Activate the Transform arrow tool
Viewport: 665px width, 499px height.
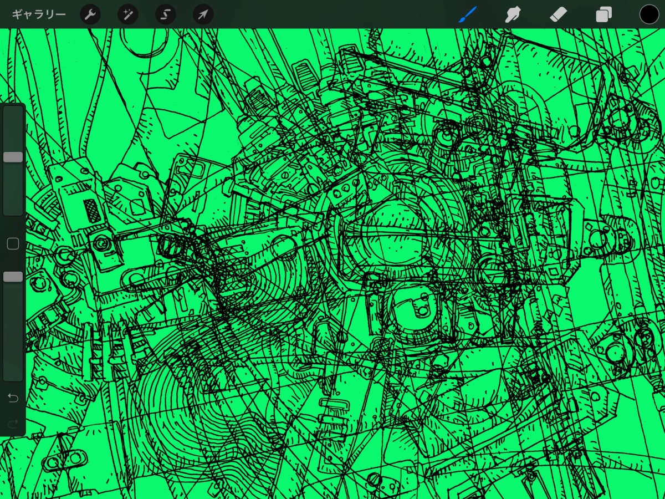[203, 14]
